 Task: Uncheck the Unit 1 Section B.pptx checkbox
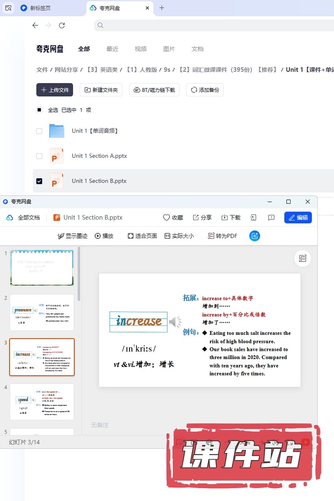tap(39, 181)
